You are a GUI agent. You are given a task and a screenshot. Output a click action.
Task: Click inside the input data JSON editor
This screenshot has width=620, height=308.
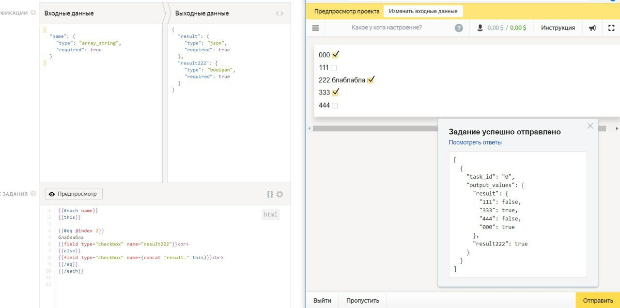click(x=101, y=103)
